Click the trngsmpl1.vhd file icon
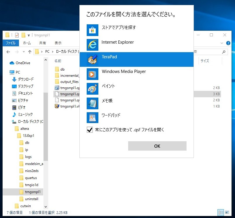 [x=57, y=106]
